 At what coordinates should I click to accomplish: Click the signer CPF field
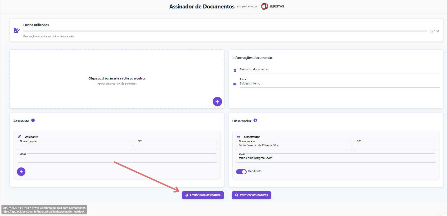pyautogui.click(x=176, y=145)
